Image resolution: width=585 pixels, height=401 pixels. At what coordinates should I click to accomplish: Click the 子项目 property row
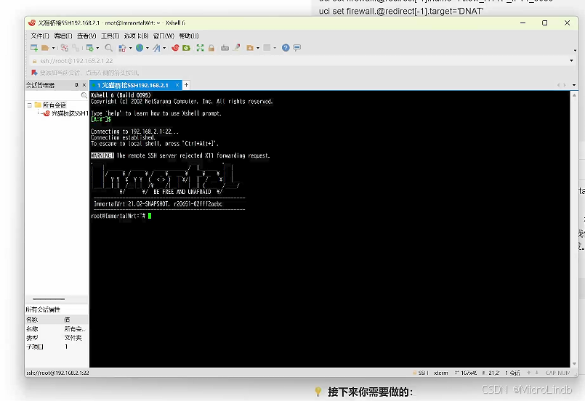click(57, 347)
